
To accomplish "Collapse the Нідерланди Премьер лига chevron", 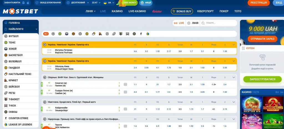I will click(234, 119).
